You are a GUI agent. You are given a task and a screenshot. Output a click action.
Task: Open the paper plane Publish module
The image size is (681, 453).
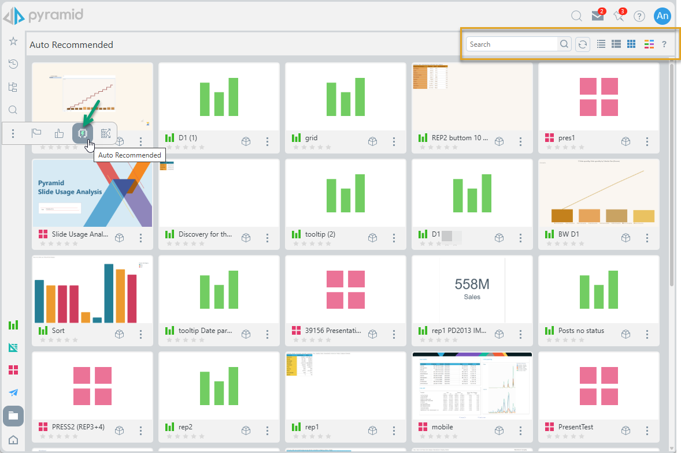(13, 392)
